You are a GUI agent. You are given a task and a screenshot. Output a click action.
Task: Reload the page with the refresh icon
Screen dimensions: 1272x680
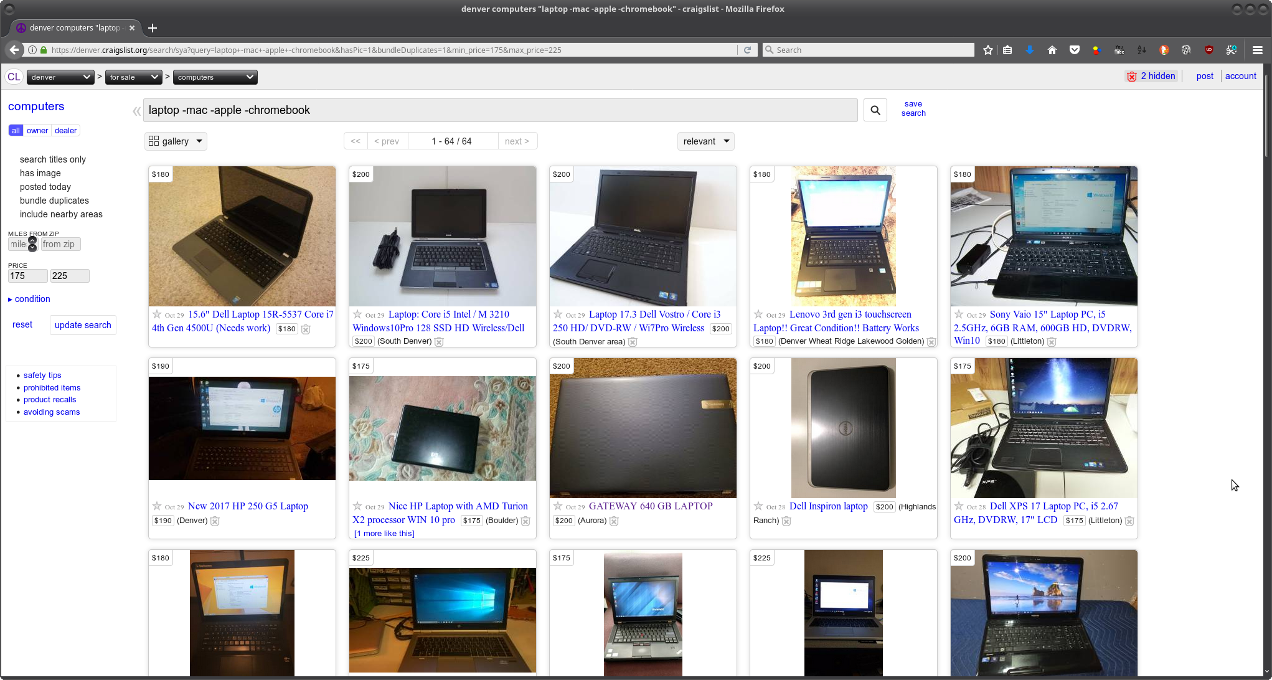[747, 50]
